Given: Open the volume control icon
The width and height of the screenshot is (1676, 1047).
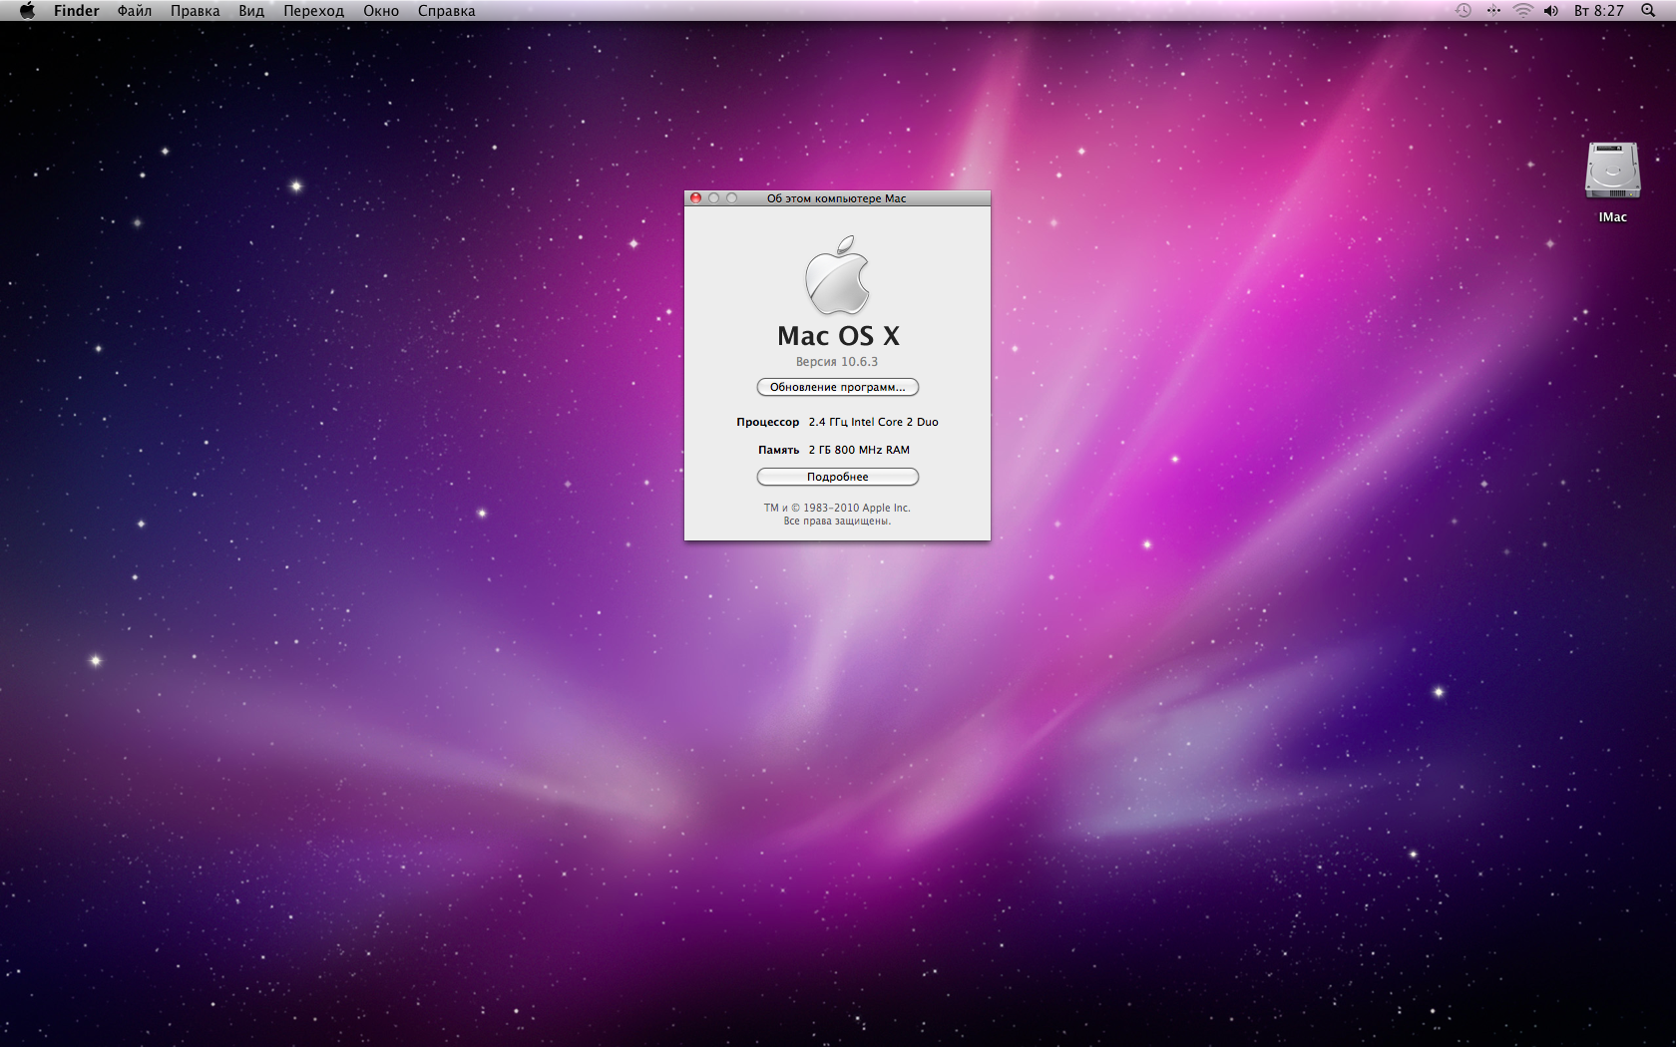Looking at the screenshot, I should pyautogui.click(x=1551, y=11).
